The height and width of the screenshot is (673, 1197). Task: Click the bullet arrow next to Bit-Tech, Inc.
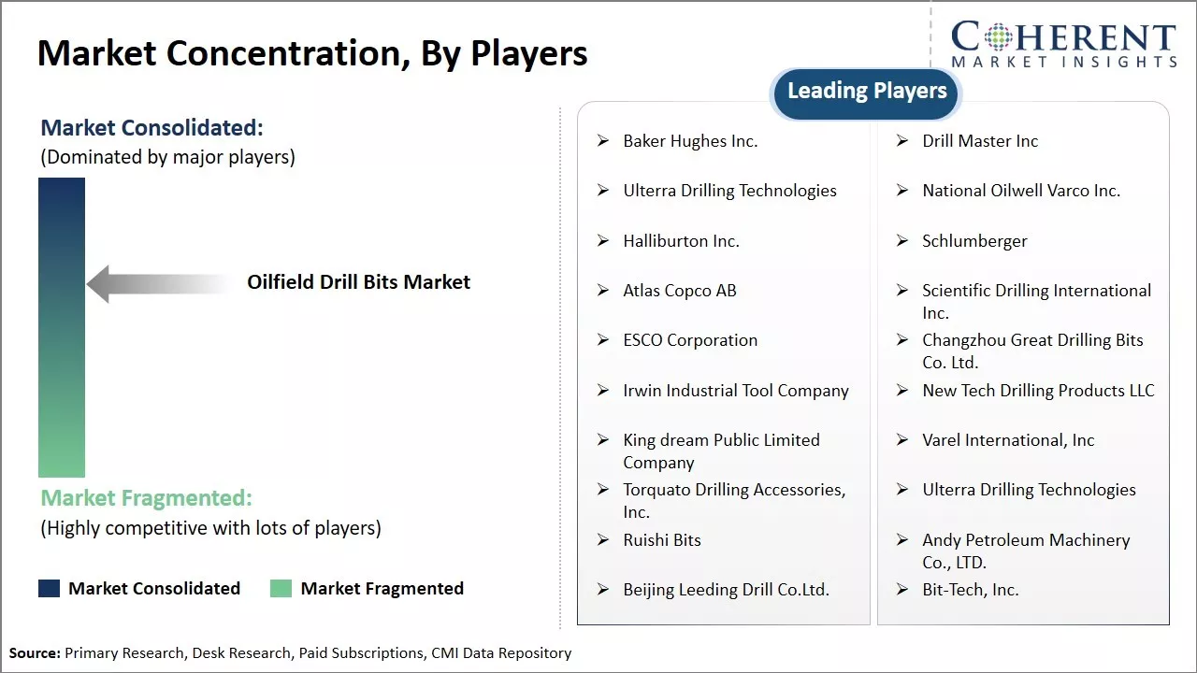tap(902, 590)
